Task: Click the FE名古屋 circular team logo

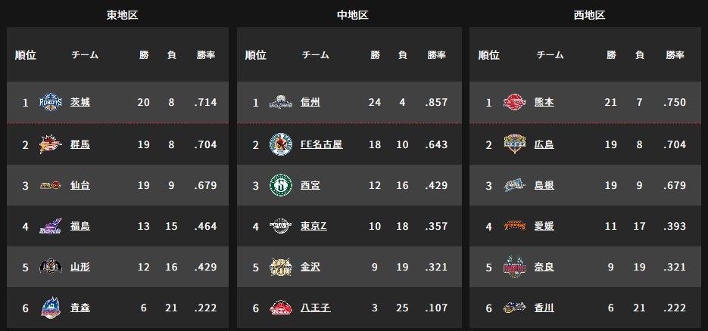Action: [x=281, y=144]
